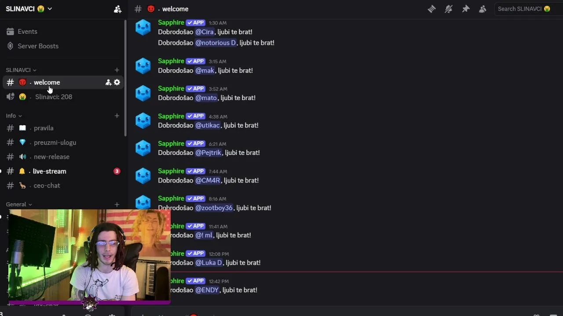
Task: Click the server invite people icon
Action: tap(117, 9)
